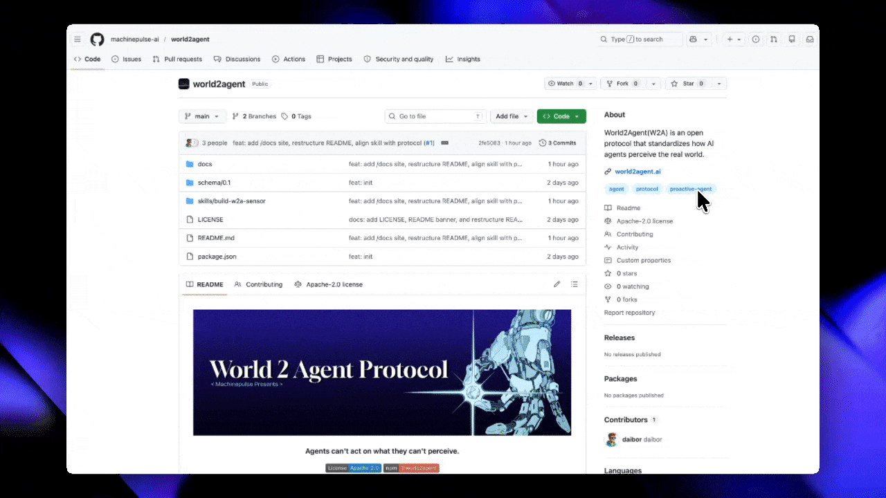886x498 pixels.
Task: Open the main branch dropdown
Action: [x=202, y=116]
